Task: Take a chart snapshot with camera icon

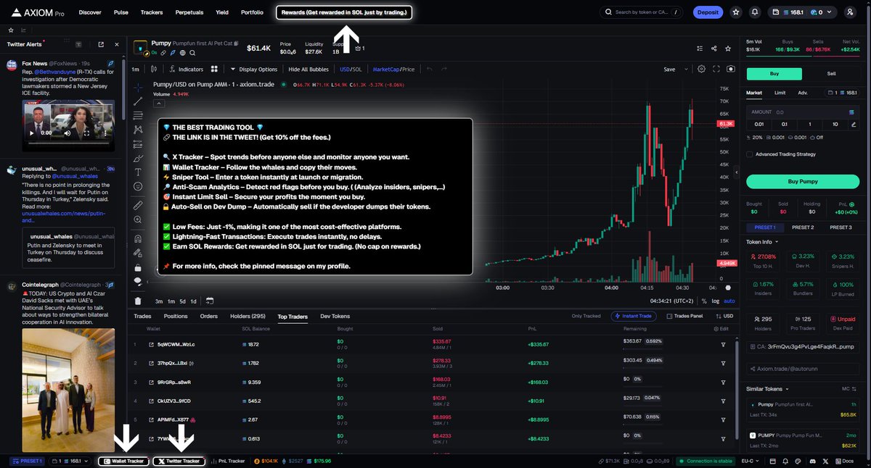Action: pyautogui.click(x=731, y=70)
